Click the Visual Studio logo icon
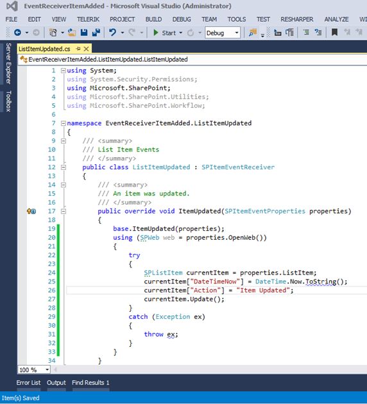The height and width of the screenshot is (404, 367). 12,6
